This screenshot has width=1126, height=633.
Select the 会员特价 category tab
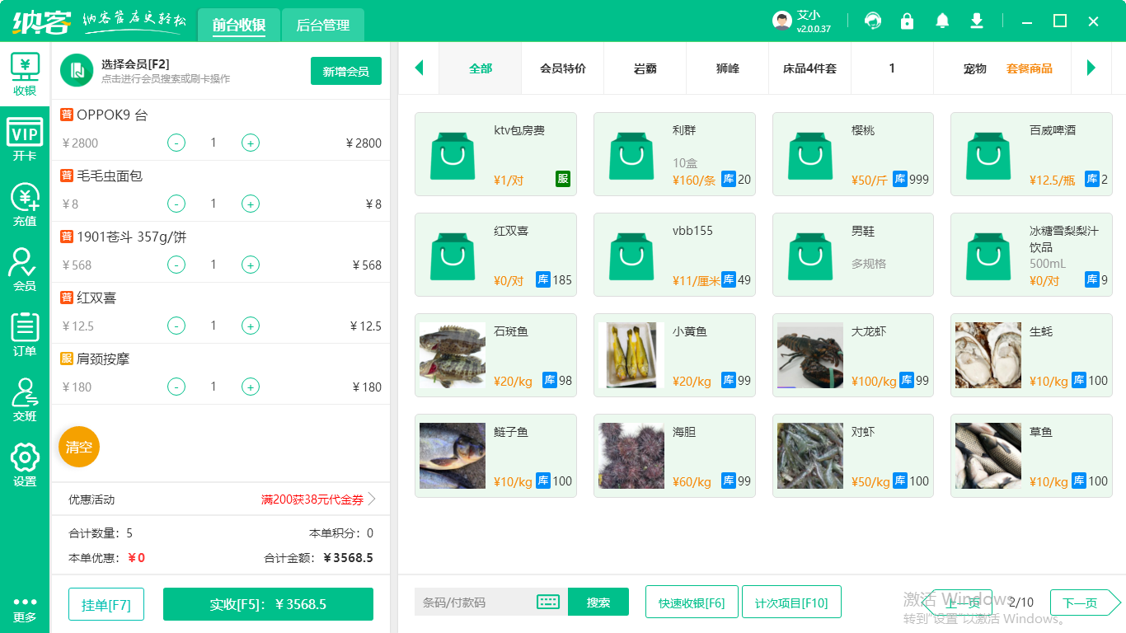point(562,68)
